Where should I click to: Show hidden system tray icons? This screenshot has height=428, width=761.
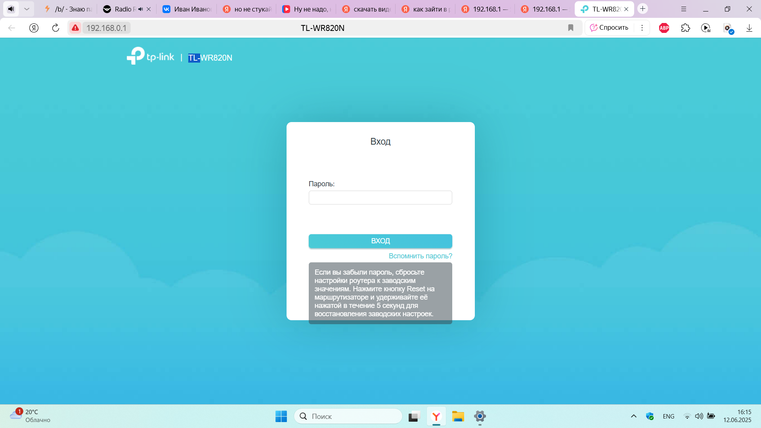633,416
